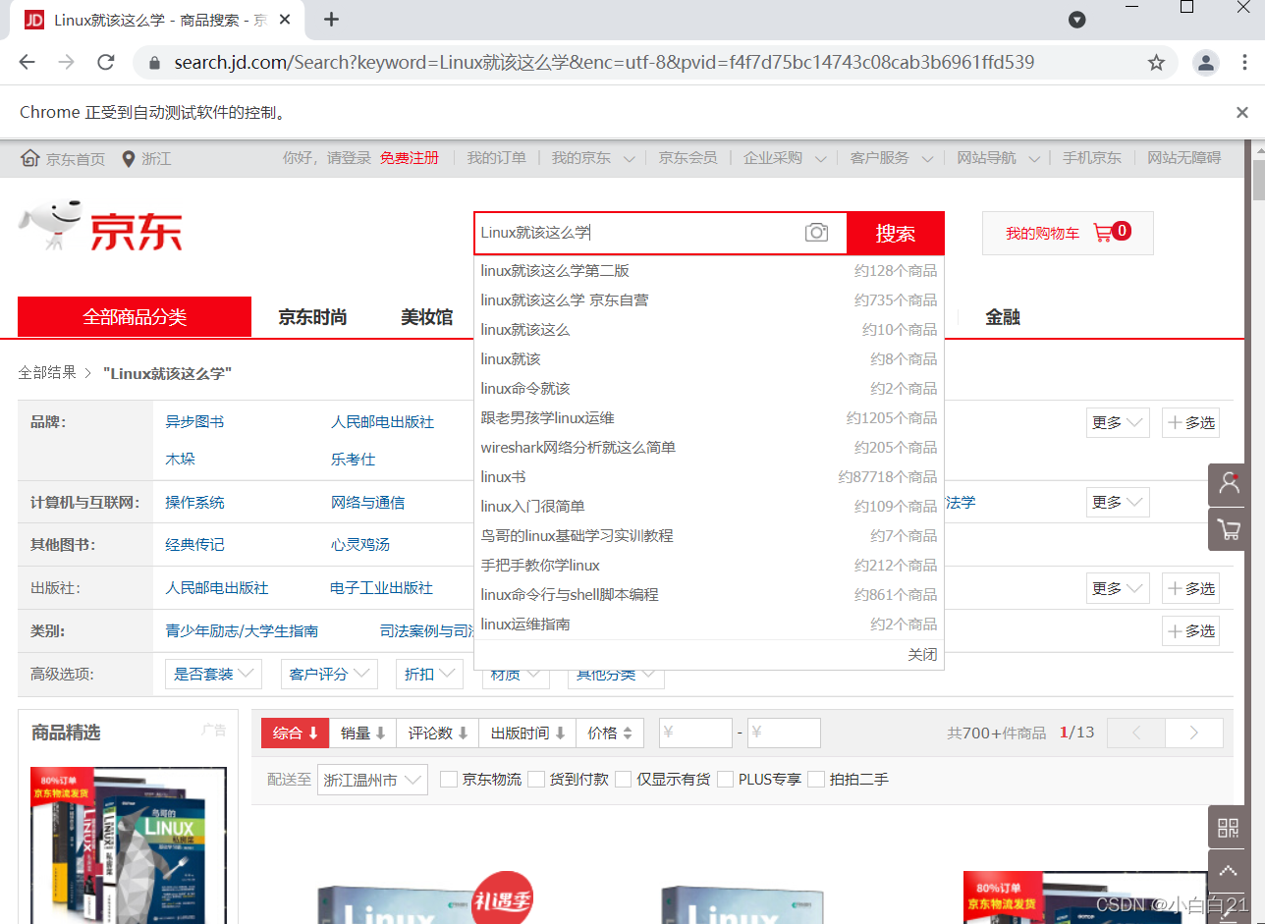The image size is (1265, 924).
Task: Go to next results page arrow
Action: [x=1194, y=733]
